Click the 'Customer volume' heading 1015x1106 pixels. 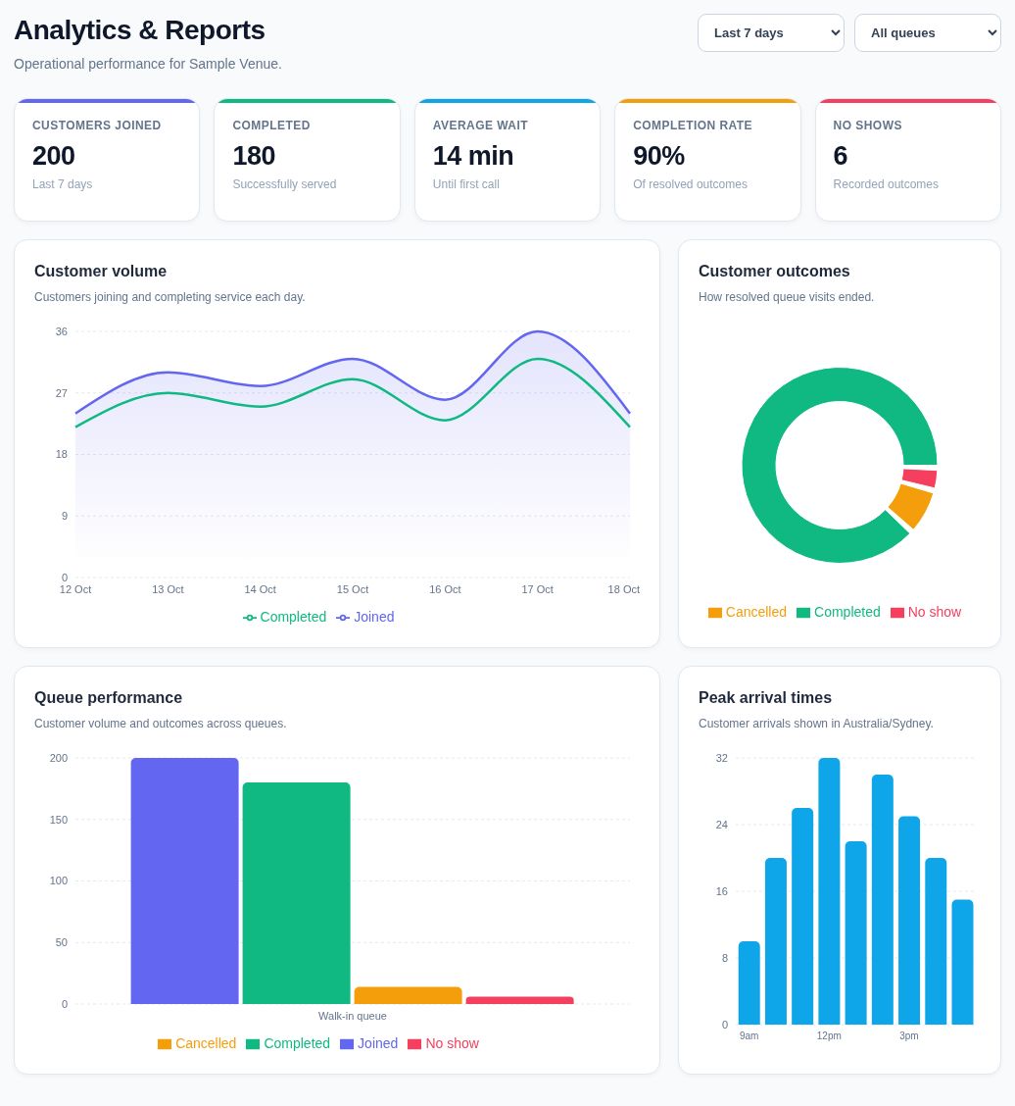coord(100,272)
